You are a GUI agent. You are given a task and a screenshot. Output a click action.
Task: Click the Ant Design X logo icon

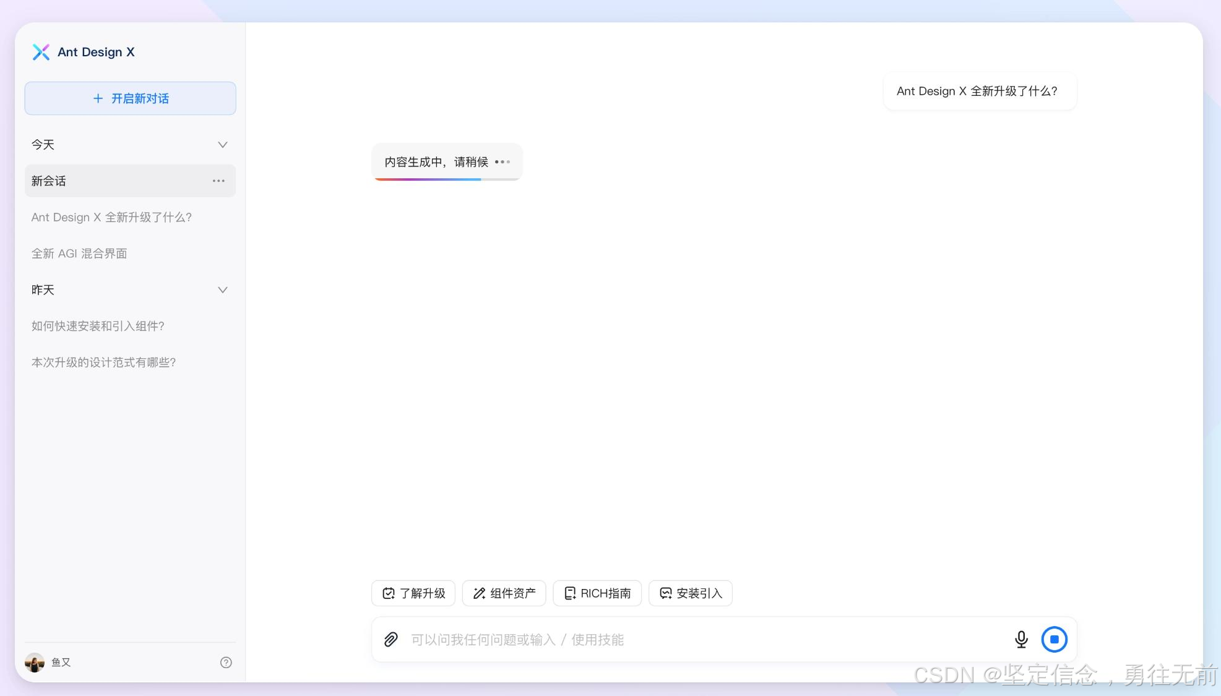[41, 52]
